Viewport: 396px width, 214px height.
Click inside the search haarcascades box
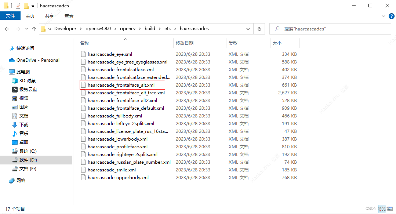pyautogui.click(x=330, y=28)
